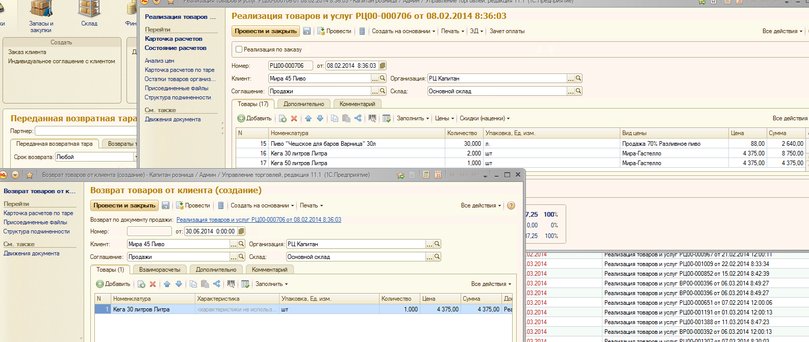Move row up in return goods table
Image resolution: width=809 pixels, height=342 pixels.
click(x=167, y=284)
